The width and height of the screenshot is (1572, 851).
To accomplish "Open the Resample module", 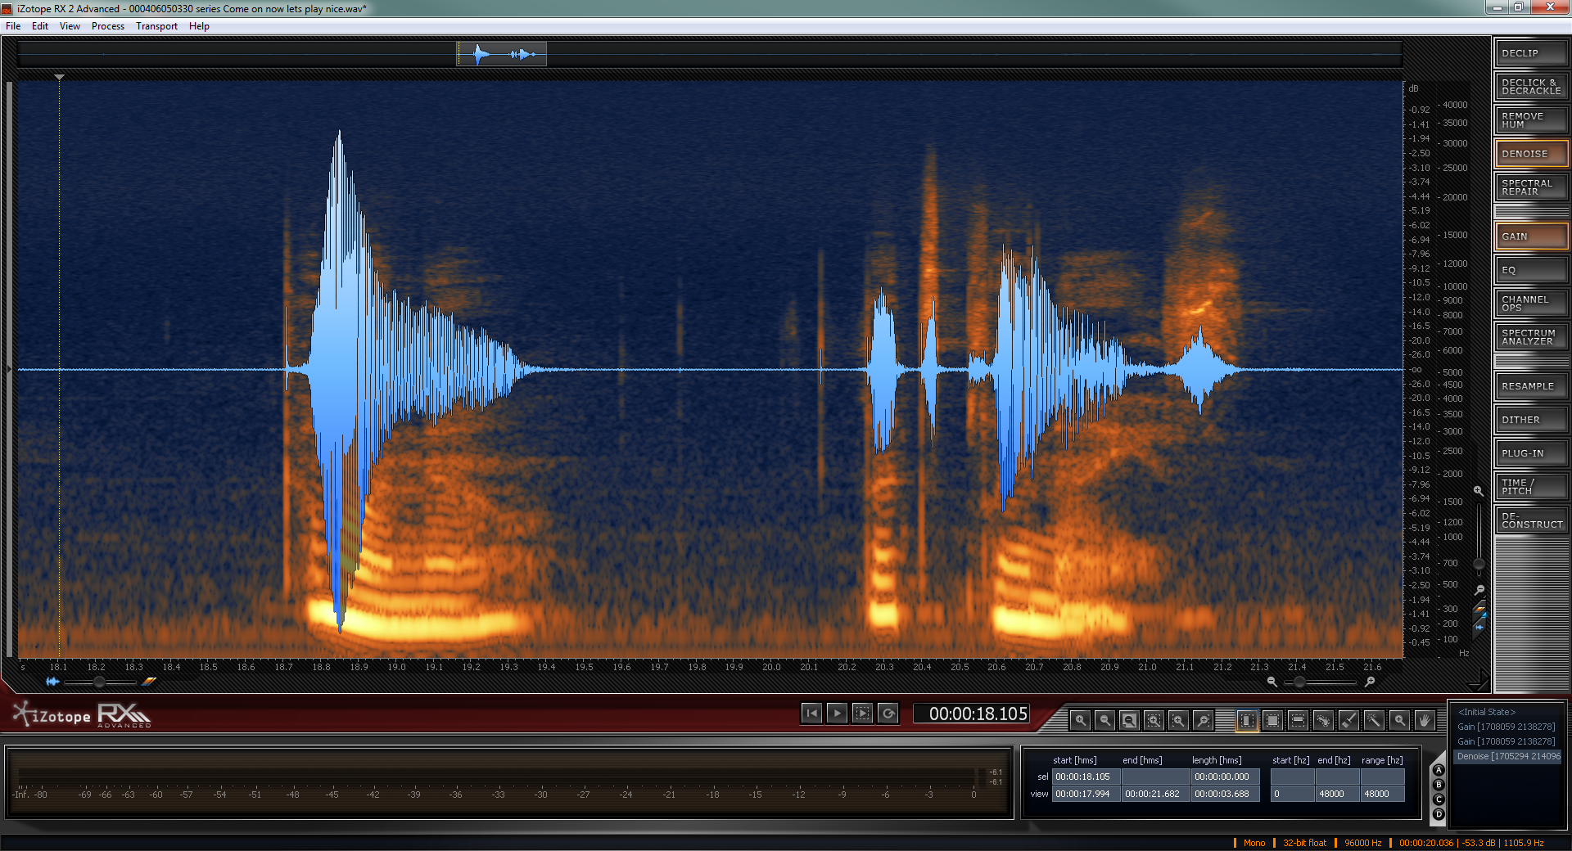I will tap(1531, 386).
